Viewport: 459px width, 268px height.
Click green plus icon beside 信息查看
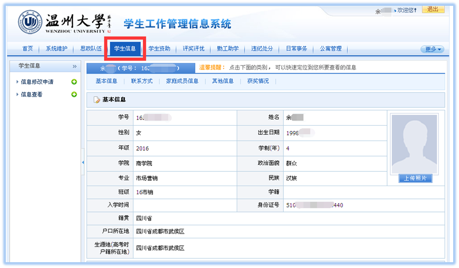[74, 95]
